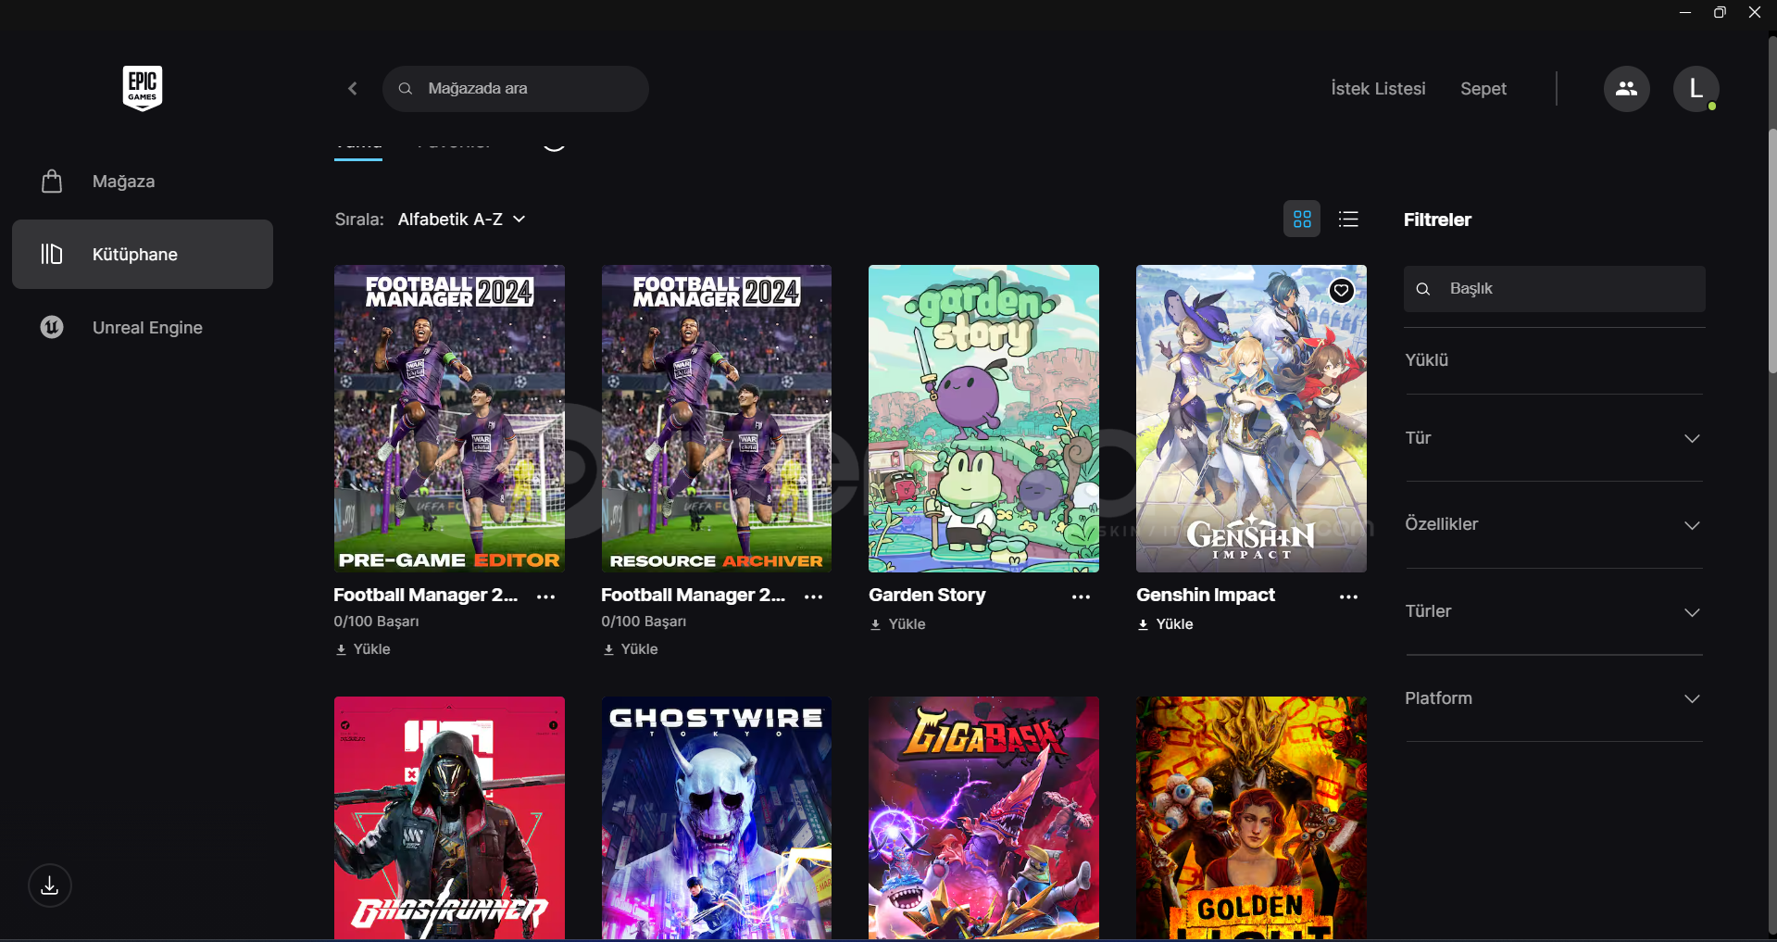Open downloads from the sidebar bottom icon
The image size is (1777, 942).
pyautogui.click(x=50, y=885)
